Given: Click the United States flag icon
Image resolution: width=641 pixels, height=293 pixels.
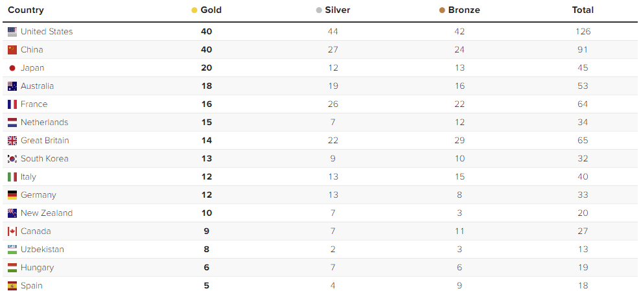Looking at the screenshot, I should [12, 32].
